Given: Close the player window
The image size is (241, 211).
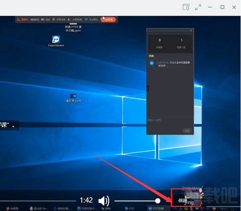Looking at the screenshot, I should point(234,7).
